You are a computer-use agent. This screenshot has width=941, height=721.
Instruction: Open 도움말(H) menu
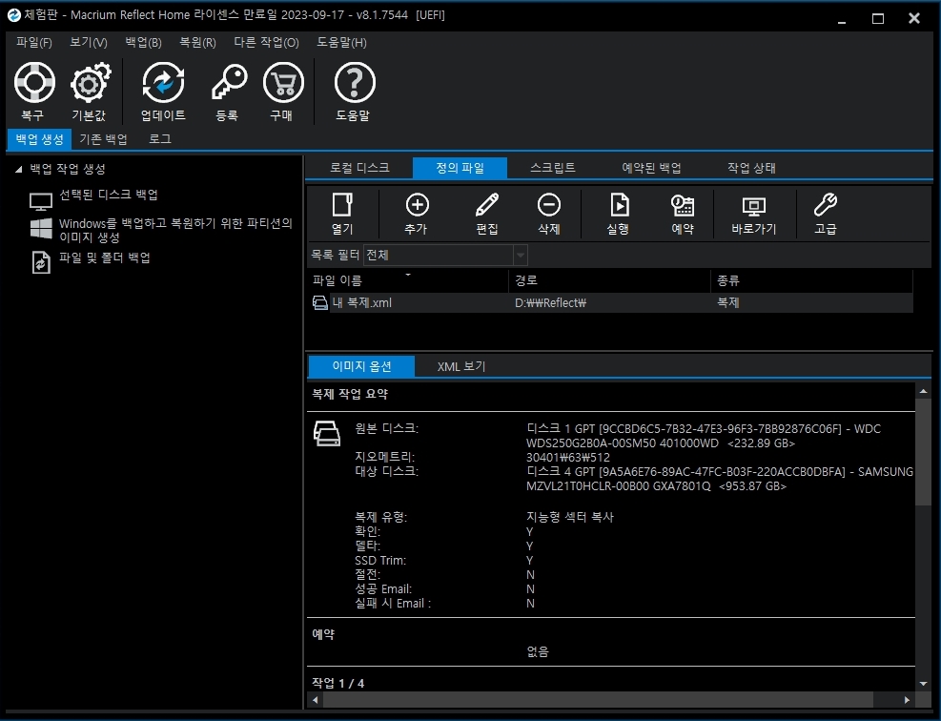341,42
